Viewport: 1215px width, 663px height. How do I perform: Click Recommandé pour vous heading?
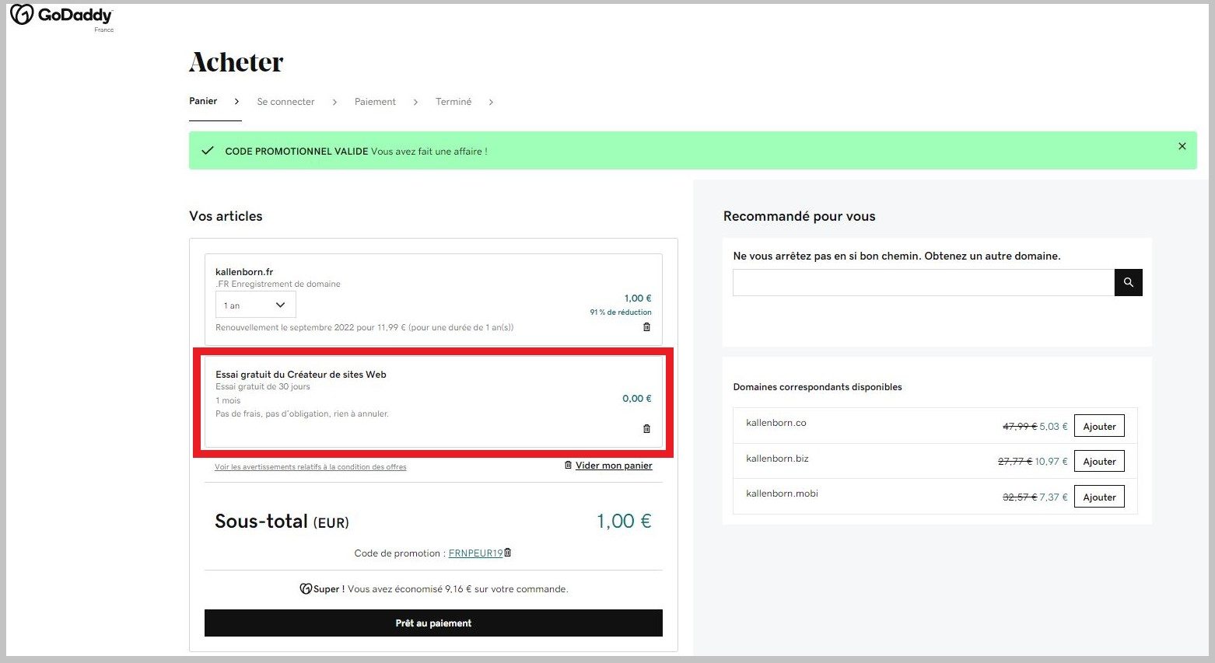coord(799,216)
